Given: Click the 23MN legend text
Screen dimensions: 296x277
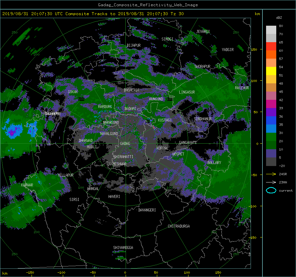Looking at the screenshot, I should tap(283, 182).
